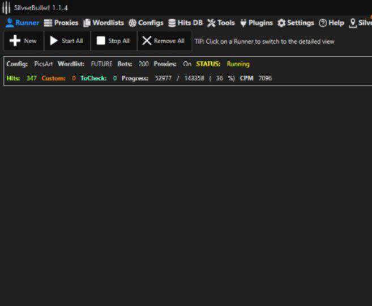Click the Proxies value On
Image resolution: width=372 pixels, height=306 pixels.
coord(187,64)
